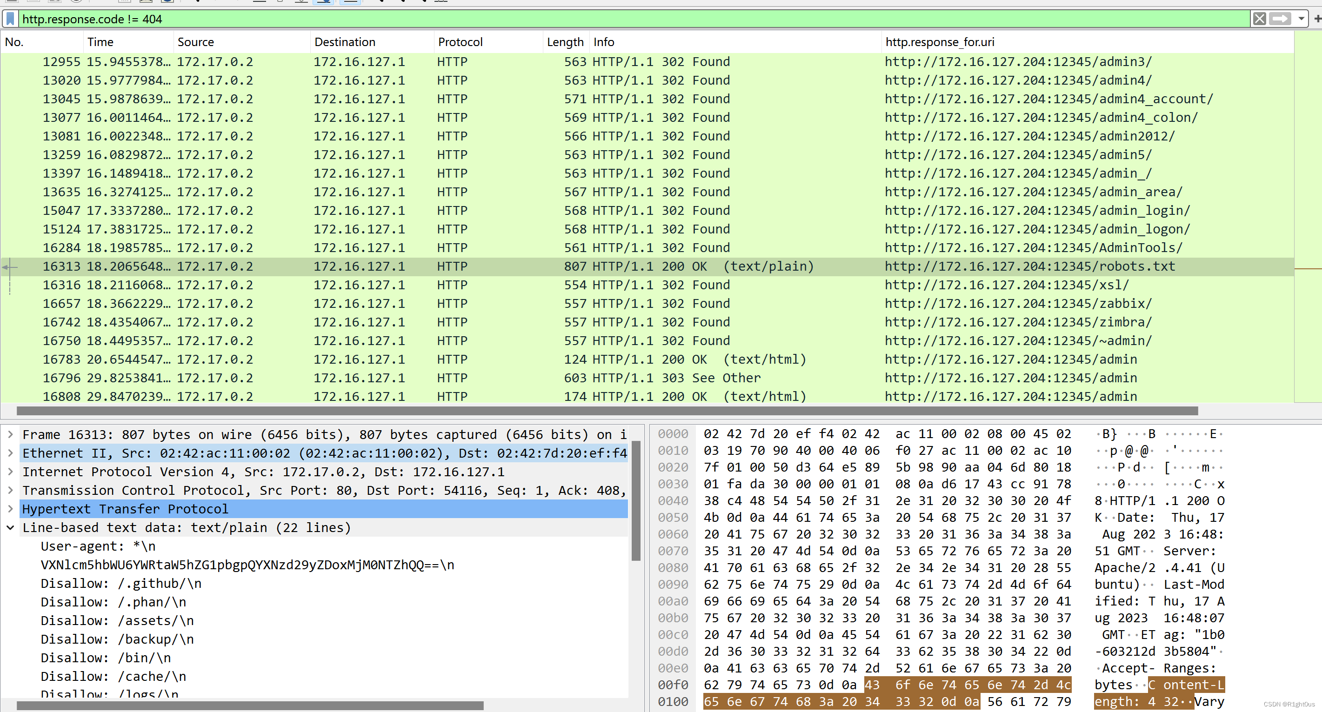
Task: Select packet 16750 for /~admin/
Action: pos(647,340)
